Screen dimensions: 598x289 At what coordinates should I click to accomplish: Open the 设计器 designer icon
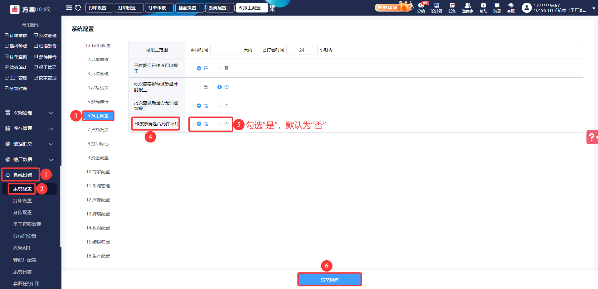437,8
